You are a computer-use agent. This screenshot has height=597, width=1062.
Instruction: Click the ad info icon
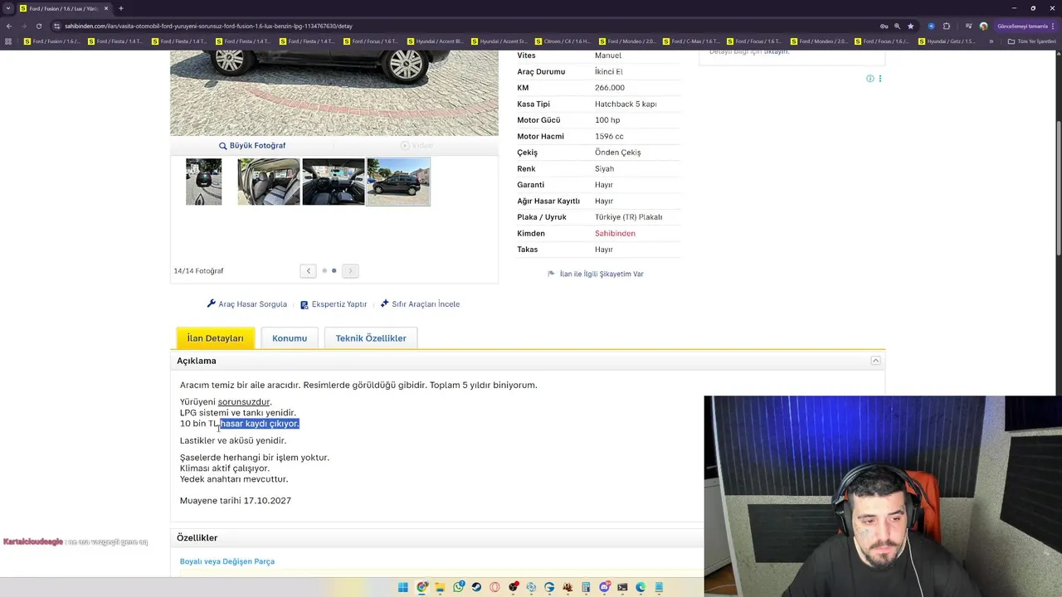pos(870,79)
